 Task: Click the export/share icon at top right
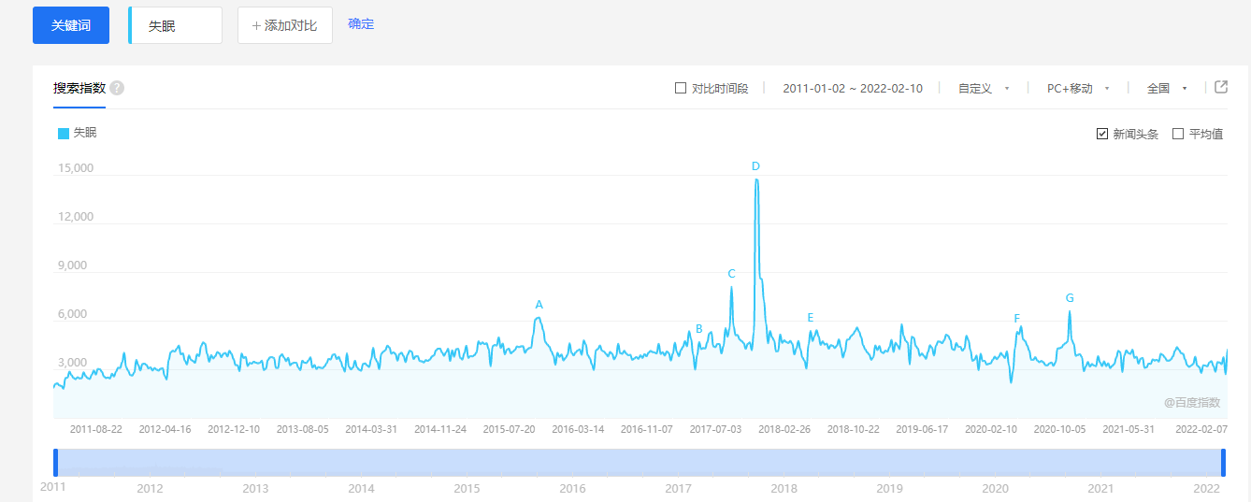[x=1221, y=87]
